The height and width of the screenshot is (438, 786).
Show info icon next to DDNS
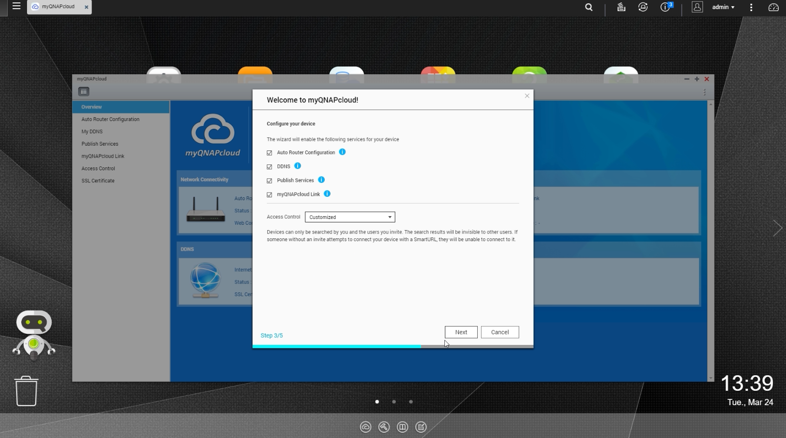(x=298, y=166)
